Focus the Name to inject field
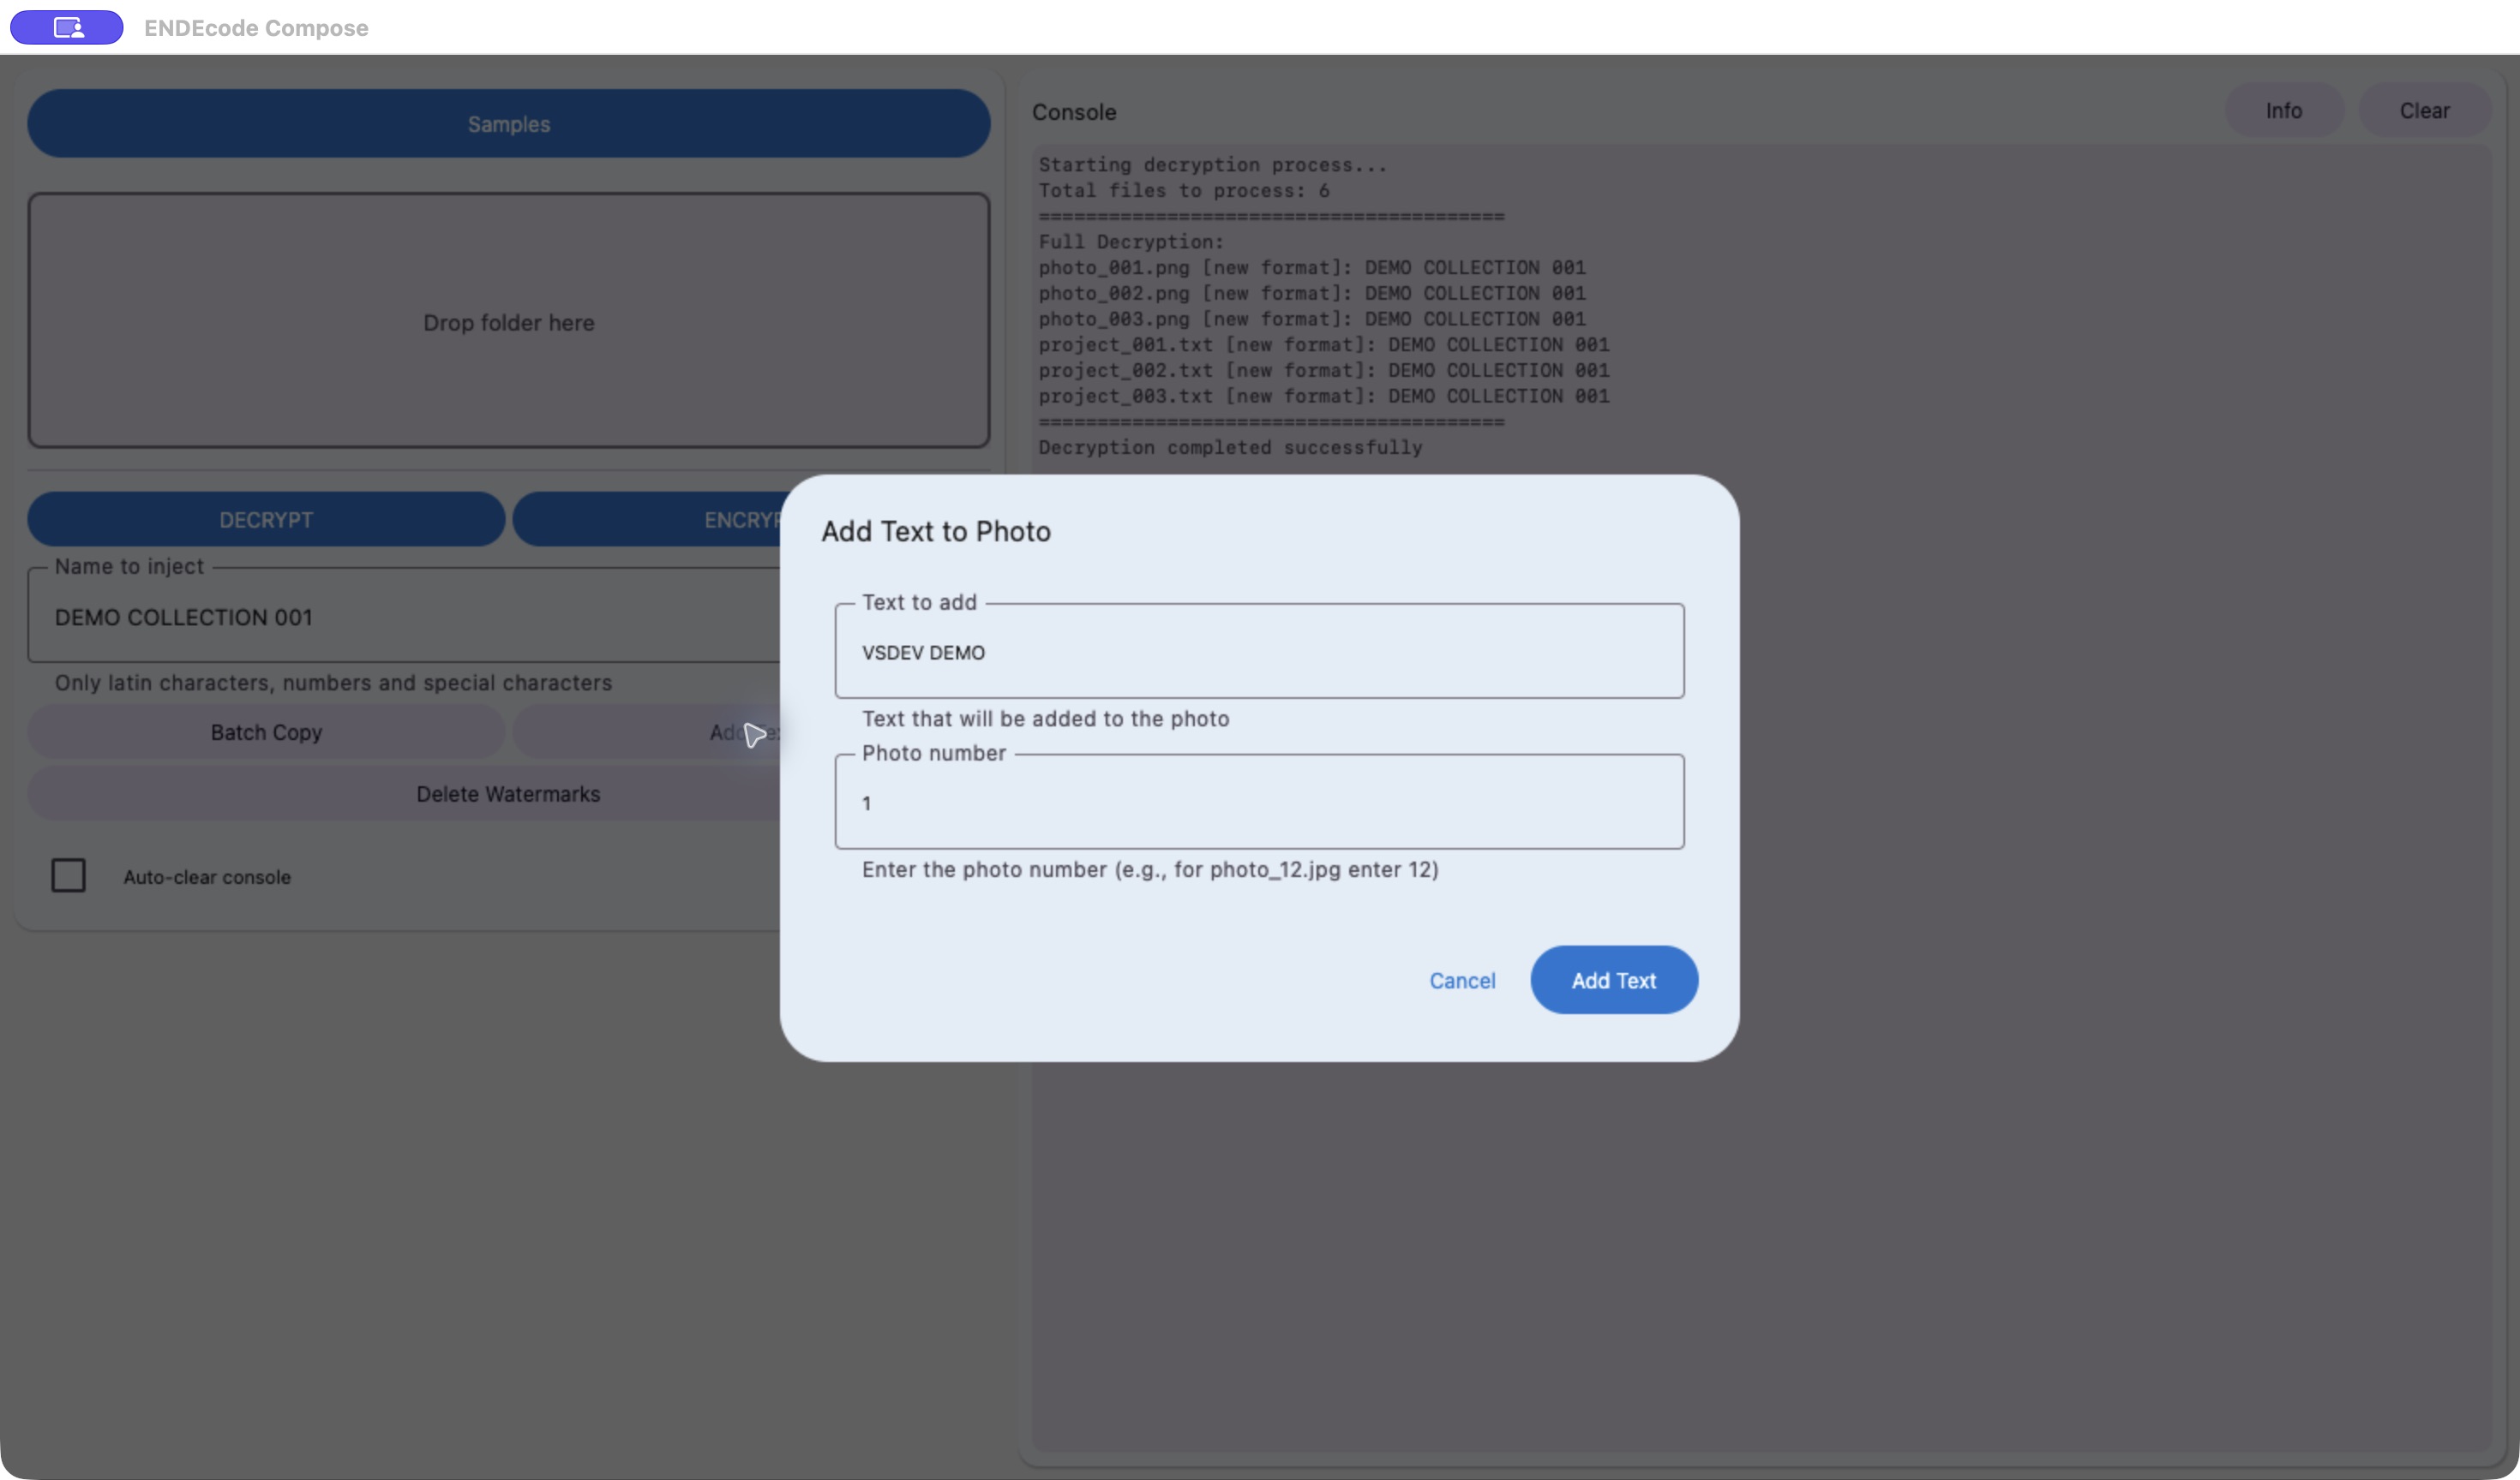Screen dimensions: 2520x1480 coord(404,617)
